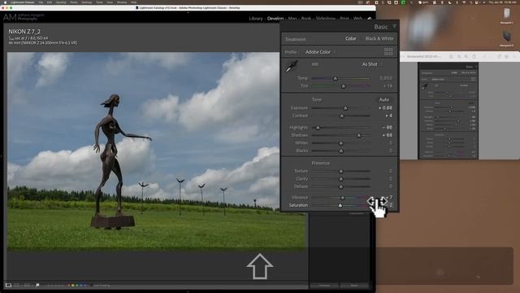Switch to the Library module
The width and height of the screenshot is (520, 293).
256,19
